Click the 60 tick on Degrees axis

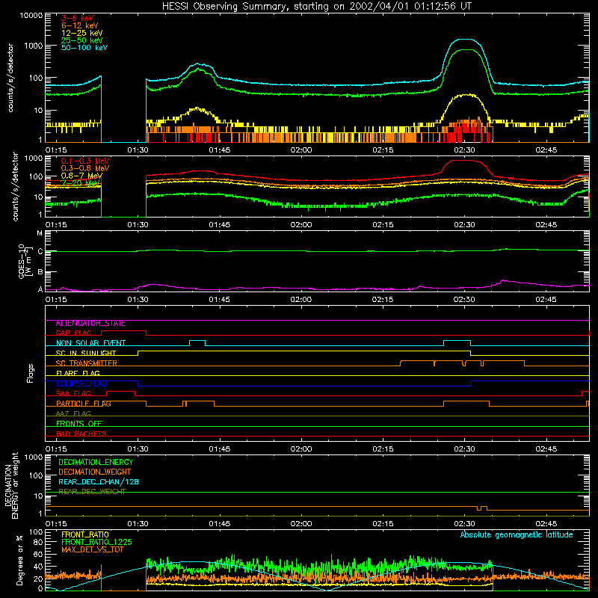tap(38, 555)
